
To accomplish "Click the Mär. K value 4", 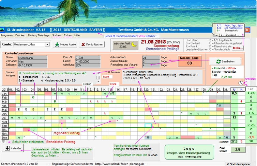I will (241, 102).
